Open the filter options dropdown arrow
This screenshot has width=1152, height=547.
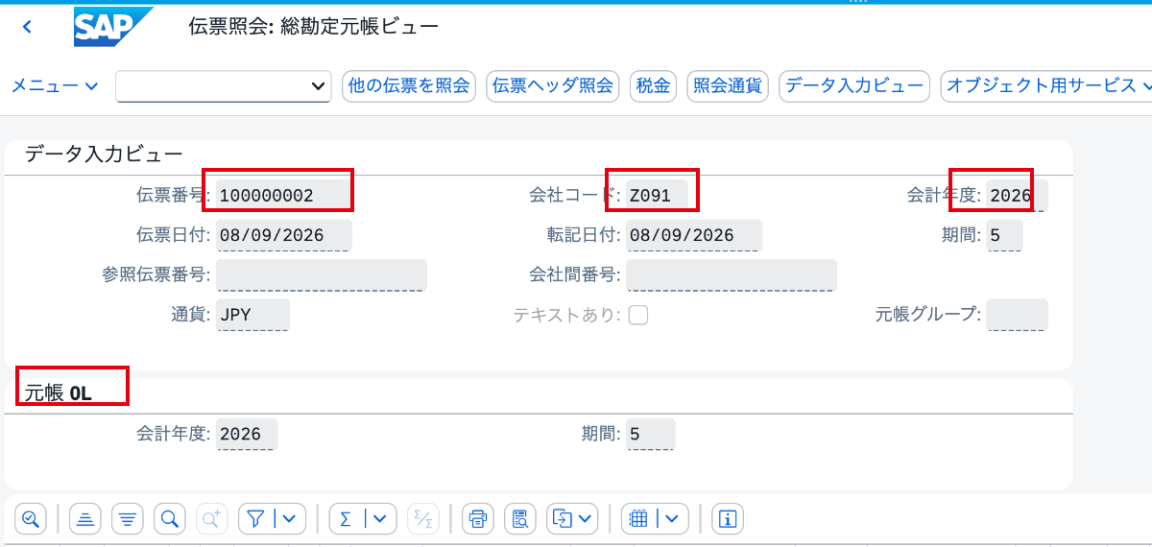tap(289, 519)
